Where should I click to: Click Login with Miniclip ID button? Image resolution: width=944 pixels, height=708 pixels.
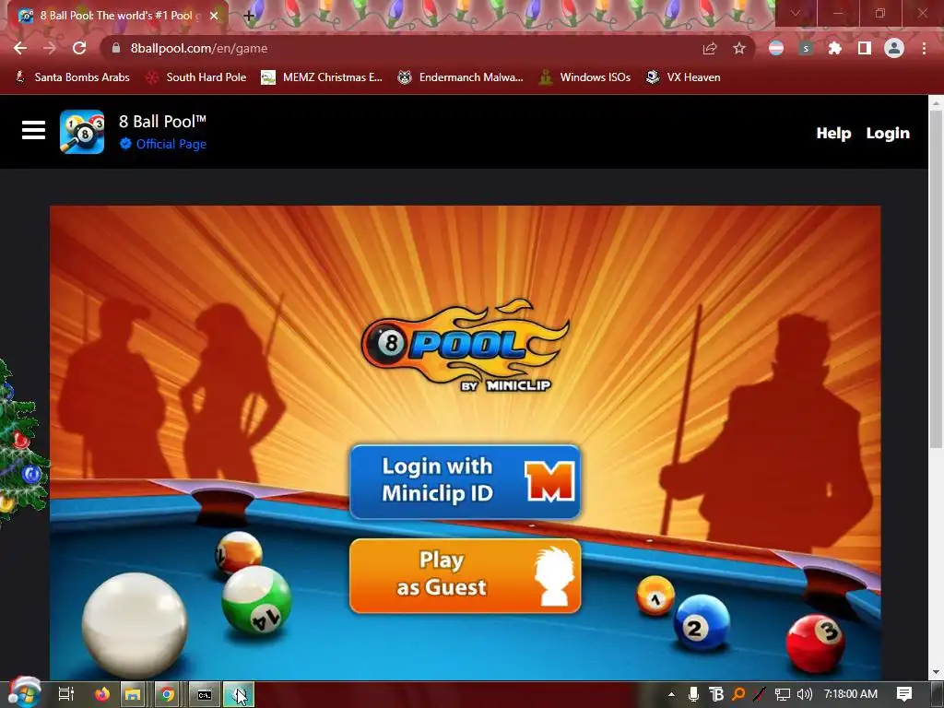(x=465, y=481)
